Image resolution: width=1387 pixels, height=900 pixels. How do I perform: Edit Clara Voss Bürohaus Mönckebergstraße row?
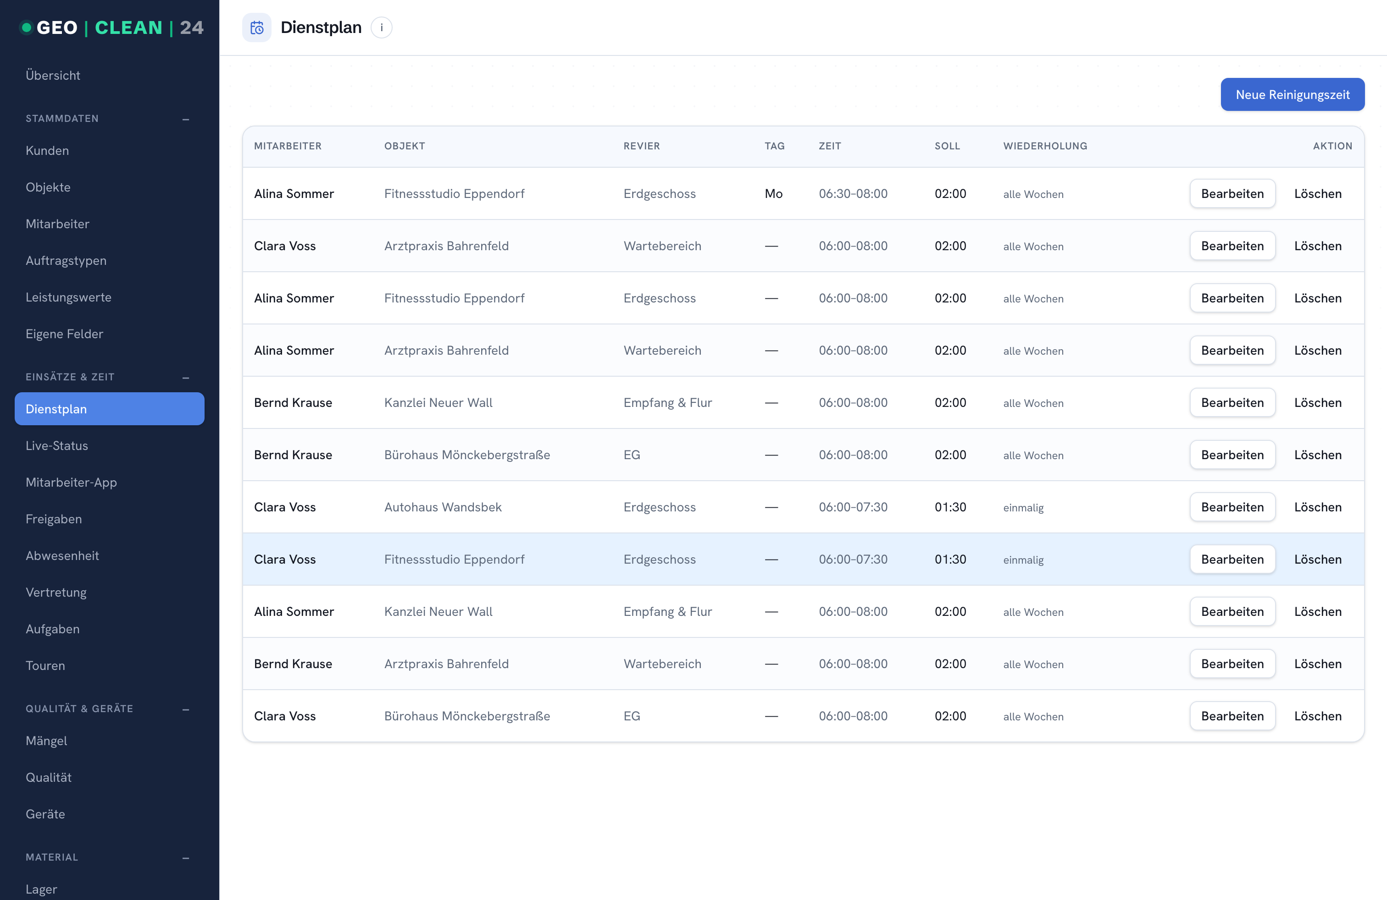pos(1232,715)
